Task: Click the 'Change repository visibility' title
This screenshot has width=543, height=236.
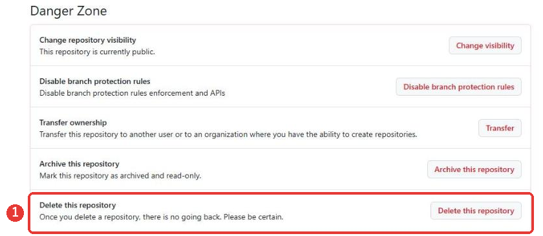Action: [x=88, y=40]
